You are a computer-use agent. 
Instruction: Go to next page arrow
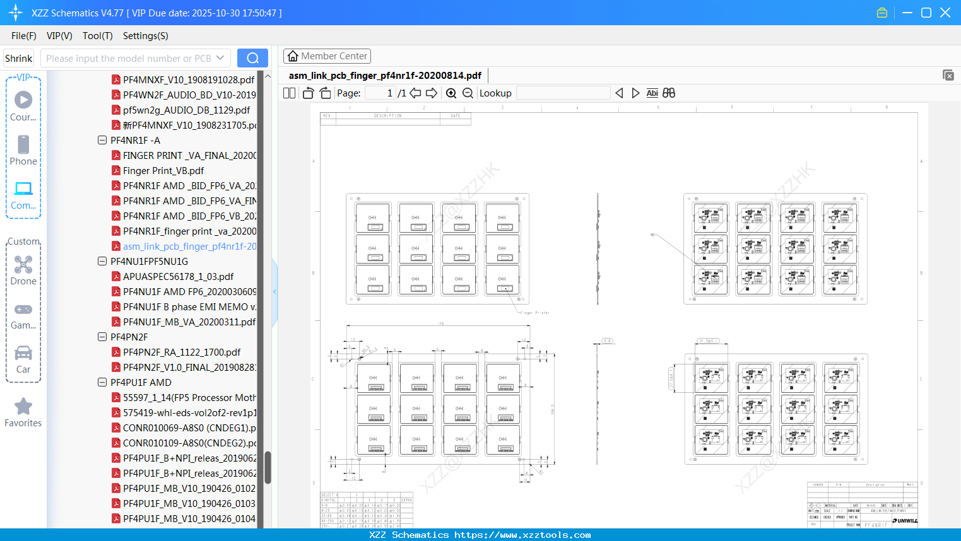[432, 93]
